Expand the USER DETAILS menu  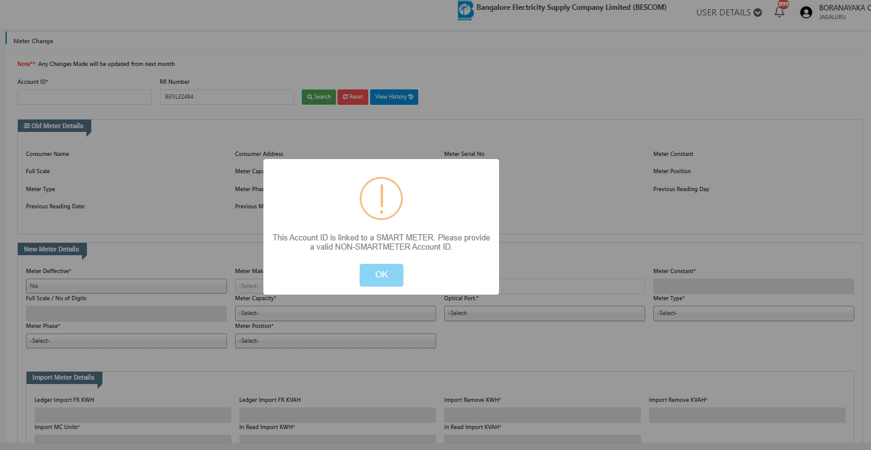click(729, 12)
